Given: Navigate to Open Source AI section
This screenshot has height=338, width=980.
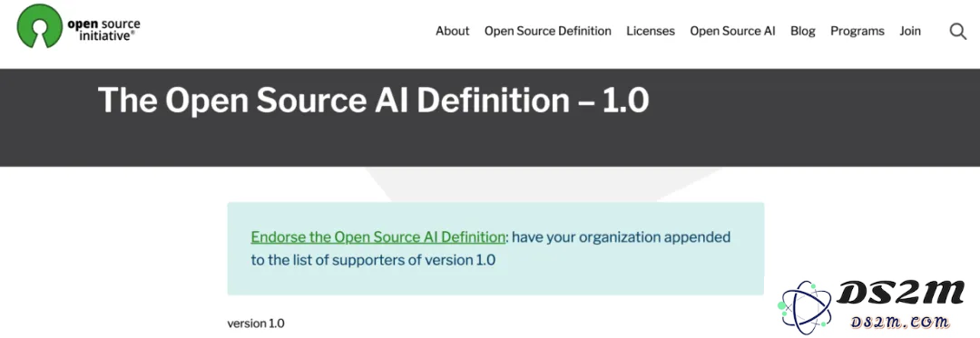Looking at the screenshot, I should [x=732, y=31].
